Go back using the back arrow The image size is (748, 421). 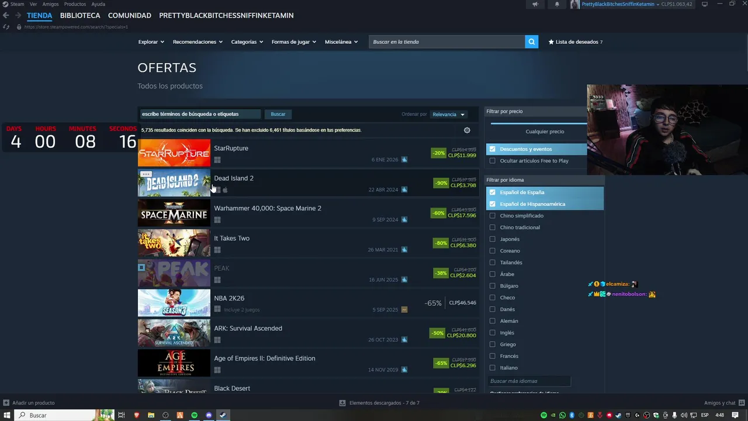6,15
